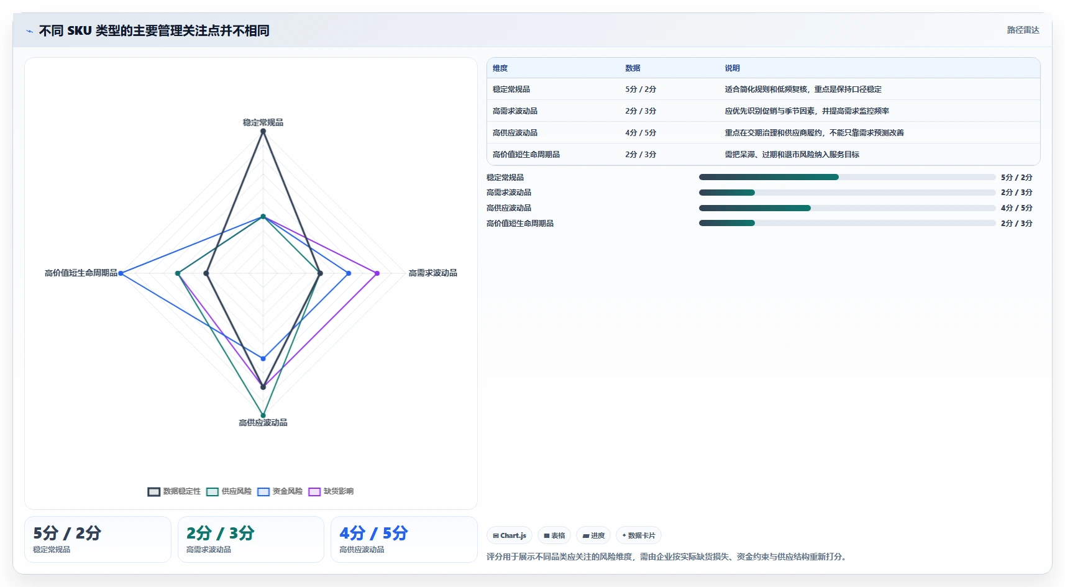Click the main title 不同 SKU 类型
This screenshot has height=587, width=1065.
[154, 30]
